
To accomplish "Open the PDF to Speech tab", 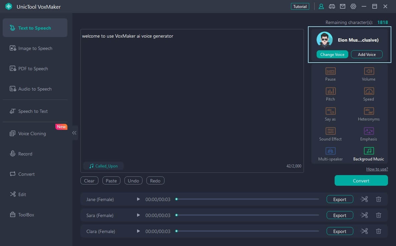I will (x=33, y=69).
